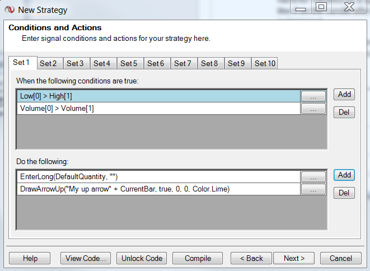This screenshot has height=271, width=370.
Task: Click the Help button
Action: (30, 258)
